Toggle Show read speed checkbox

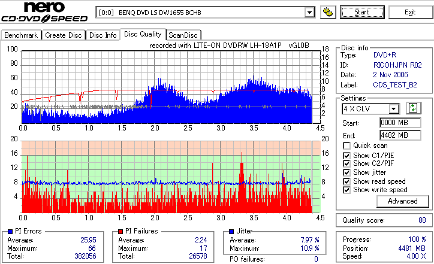(346, 181)
